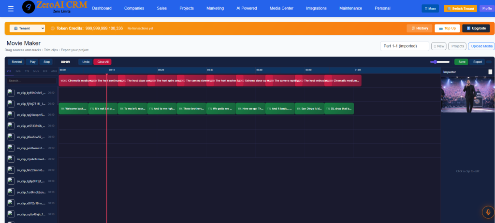Switch to the SFX source tab
The image size is (495, 223).
45,71
